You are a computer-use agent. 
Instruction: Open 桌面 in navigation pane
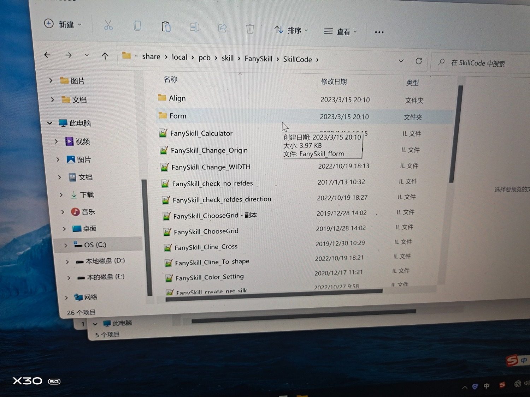84,229
